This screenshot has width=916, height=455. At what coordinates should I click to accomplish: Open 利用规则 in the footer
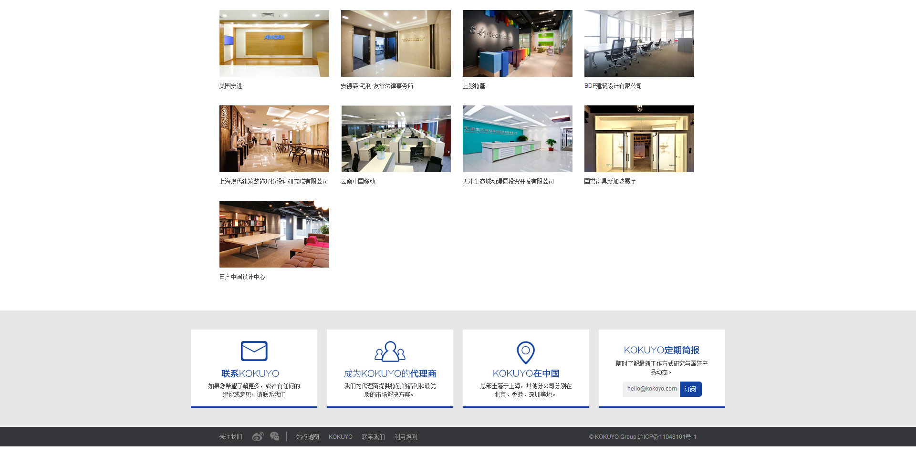click(406, 437)
